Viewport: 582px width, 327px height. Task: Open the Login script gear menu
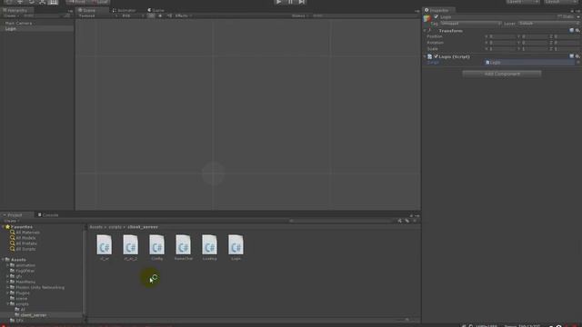(x=577, y=56)
